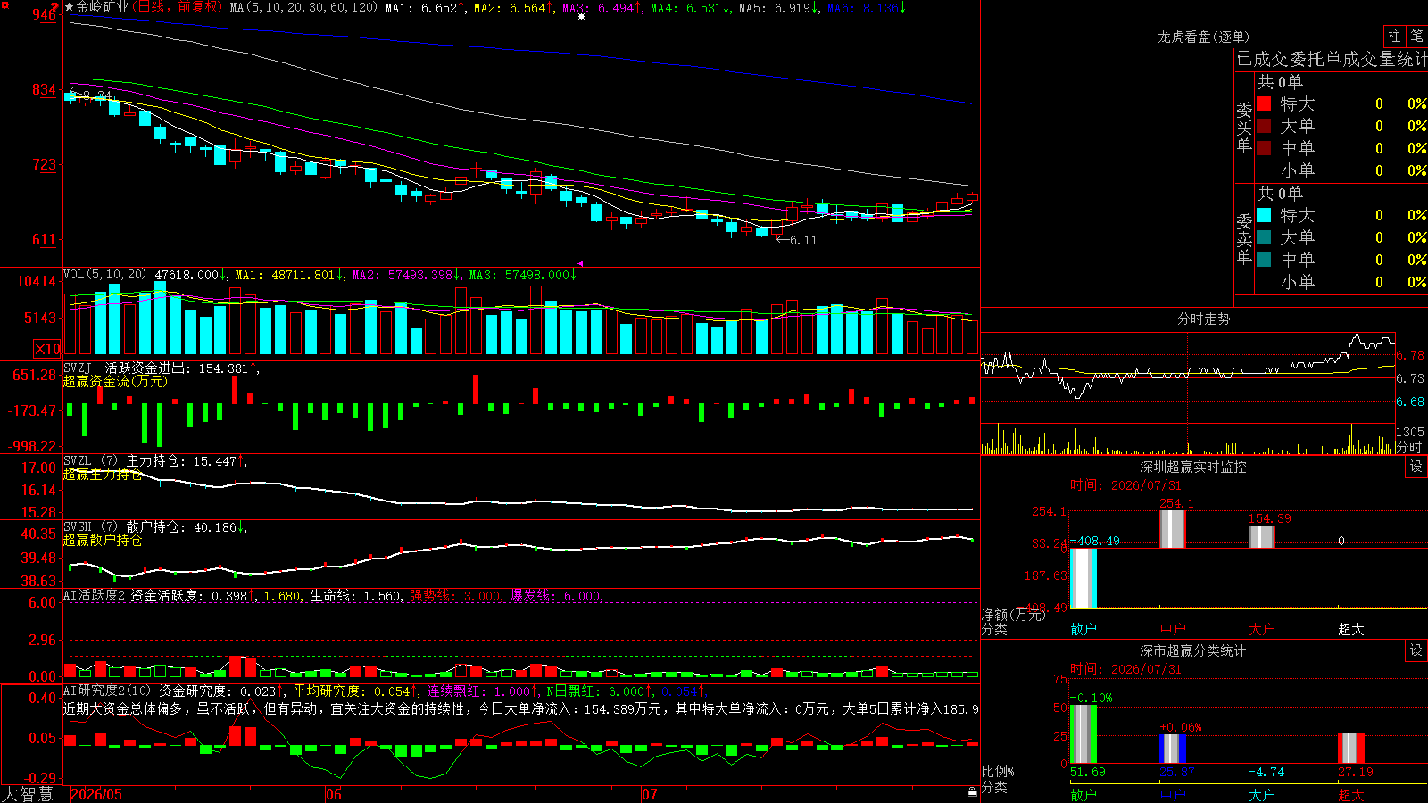The width and height of the screenshot is (1428, 803).
Task: Click the X10 volume scale button
Action: (47, 349)
